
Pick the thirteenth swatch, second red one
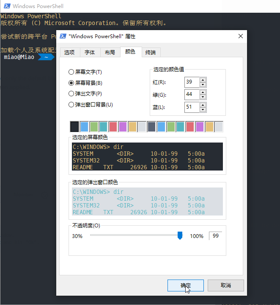tap(190, 127)
